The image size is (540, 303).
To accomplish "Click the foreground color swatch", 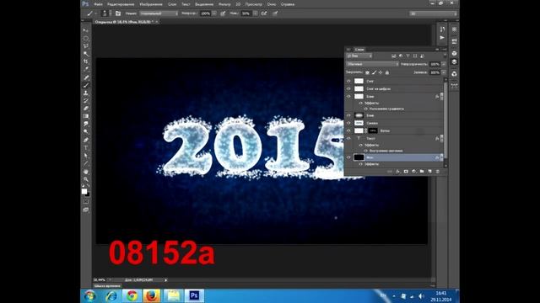I will click(84, 191).
